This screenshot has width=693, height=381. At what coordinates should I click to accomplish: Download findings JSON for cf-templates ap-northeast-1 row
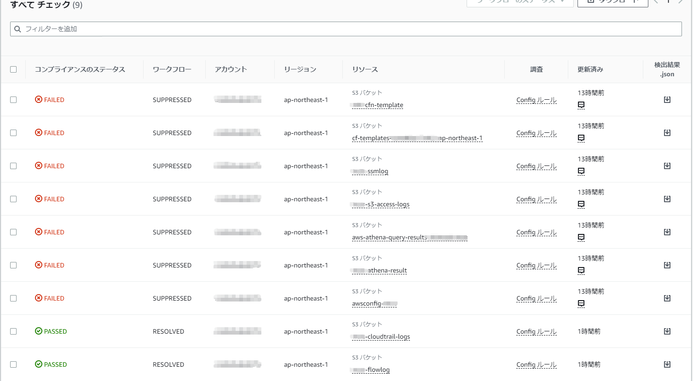click(x=667, y=133)
